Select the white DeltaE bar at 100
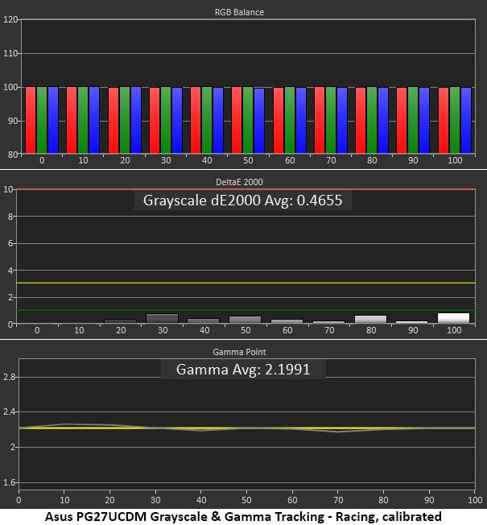 (x=453, y=318)
